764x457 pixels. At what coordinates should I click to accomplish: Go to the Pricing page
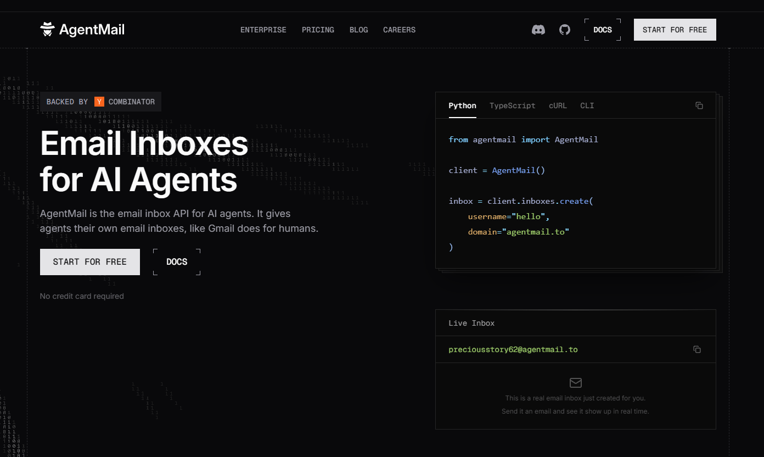click(x=318, y=30)
